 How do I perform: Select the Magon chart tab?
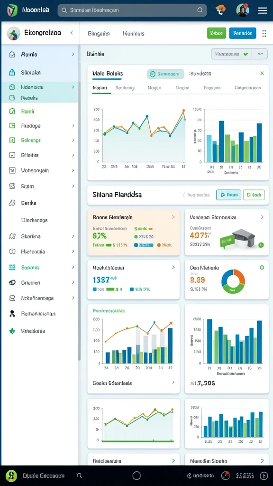click(154, 88)
